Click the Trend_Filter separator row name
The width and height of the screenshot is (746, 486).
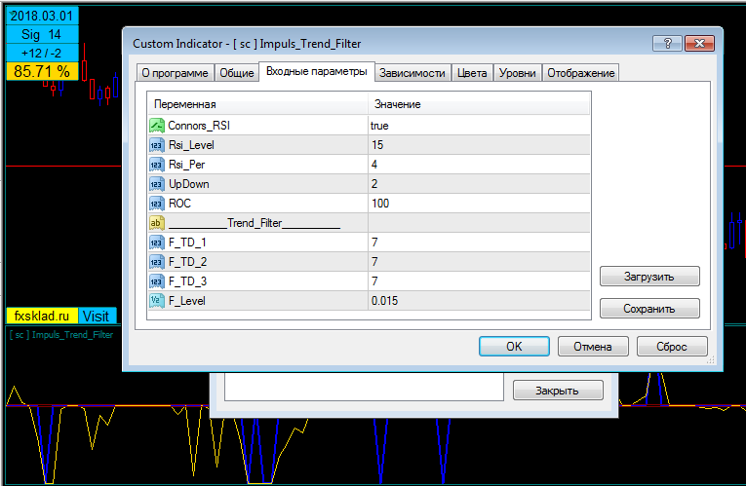(255, 223)
